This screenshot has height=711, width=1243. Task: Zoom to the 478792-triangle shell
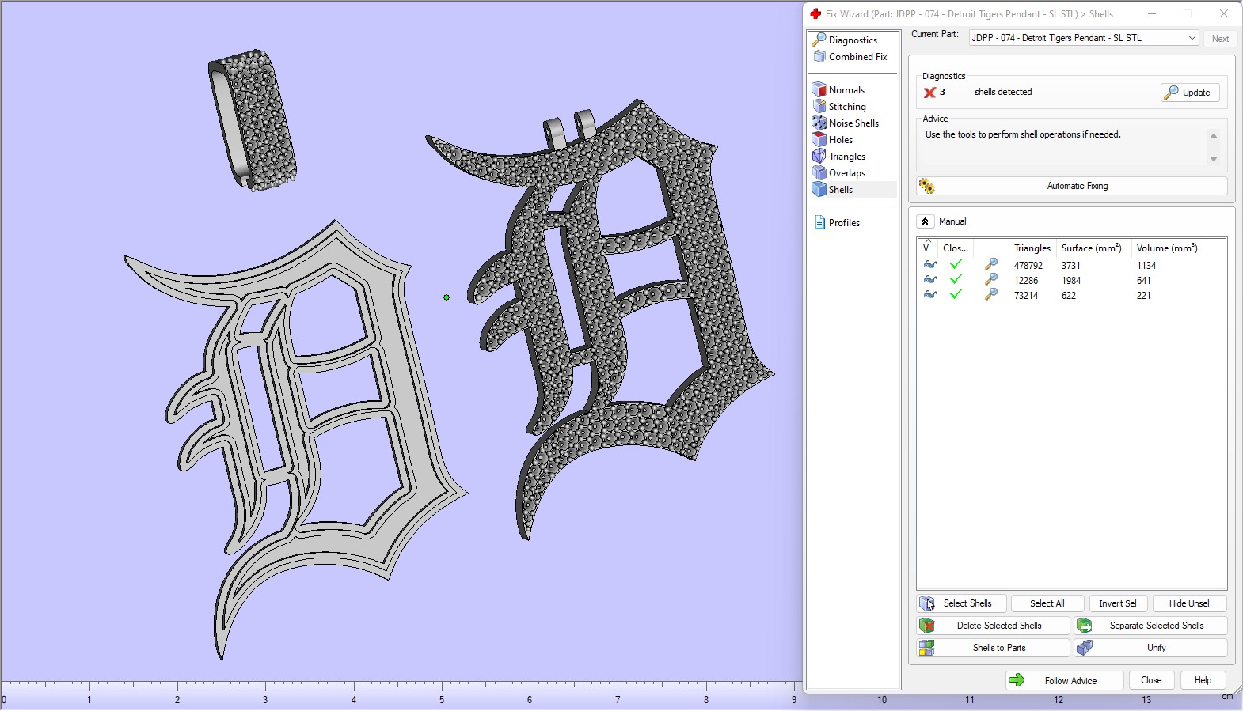click(x=991, y=265)
